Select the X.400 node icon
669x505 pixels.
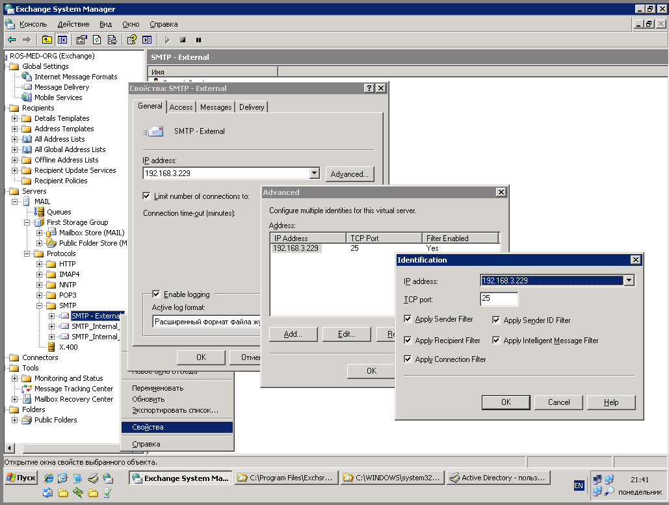pyautogui.click(x=51, y=347)
